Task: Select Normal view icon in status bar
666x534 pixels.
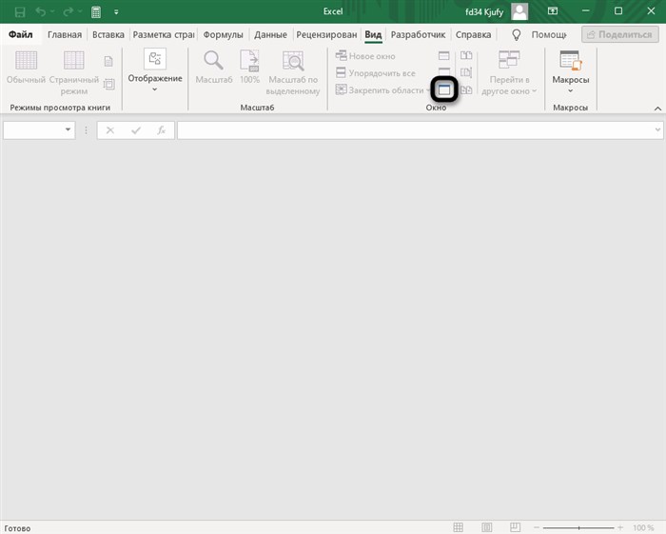Action: 458,527
